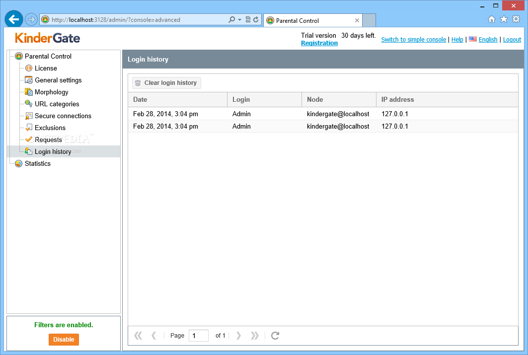Select first row date Feb 28, 2014

(165, 114)
